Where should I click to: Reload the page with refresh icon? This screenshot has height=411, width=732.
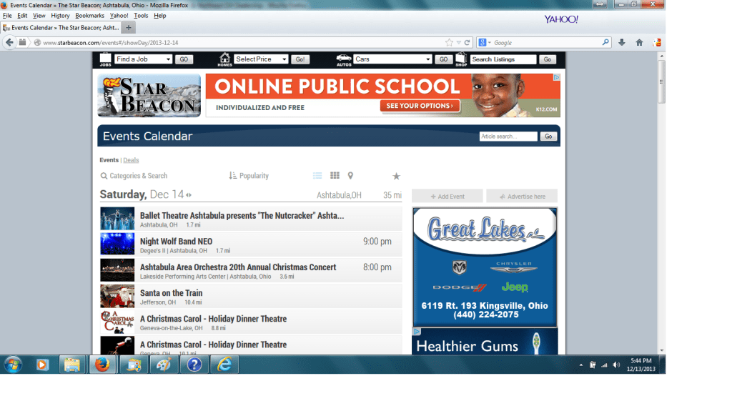(x=468, y=43)
